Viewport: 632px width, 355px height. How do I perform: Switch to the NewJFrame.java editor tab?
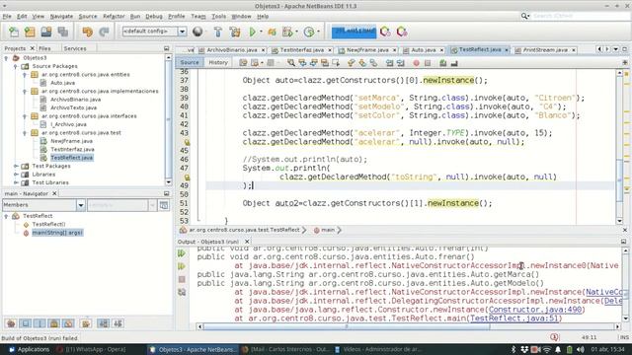(x=367, y=50)
